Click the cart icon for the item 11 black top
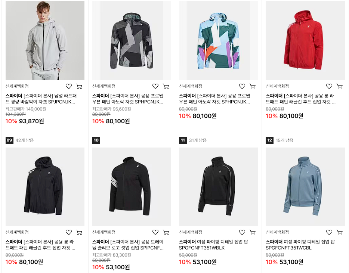 point(253,232)
